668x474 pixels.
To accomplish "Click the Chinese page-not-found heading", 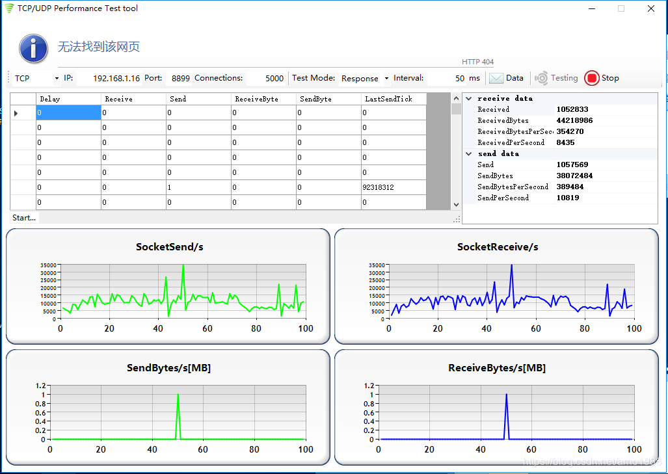I will pyautogui.click(x=99, y=47).
